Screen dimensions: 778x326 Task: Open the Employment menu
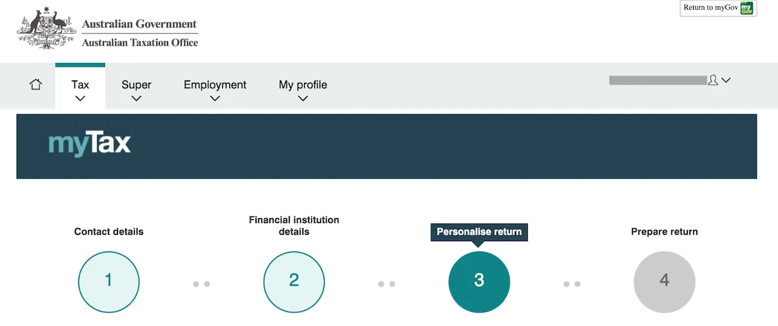coord(215,85)
